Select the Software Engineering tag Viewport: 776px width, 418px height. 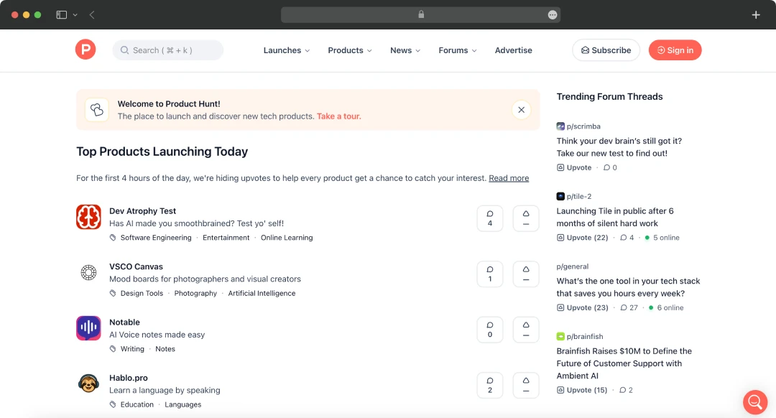coord(156,238)
